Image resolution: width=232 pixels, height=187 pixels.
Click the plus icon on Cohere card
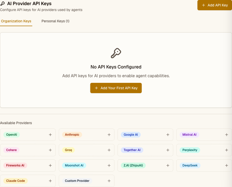(50, 150)
